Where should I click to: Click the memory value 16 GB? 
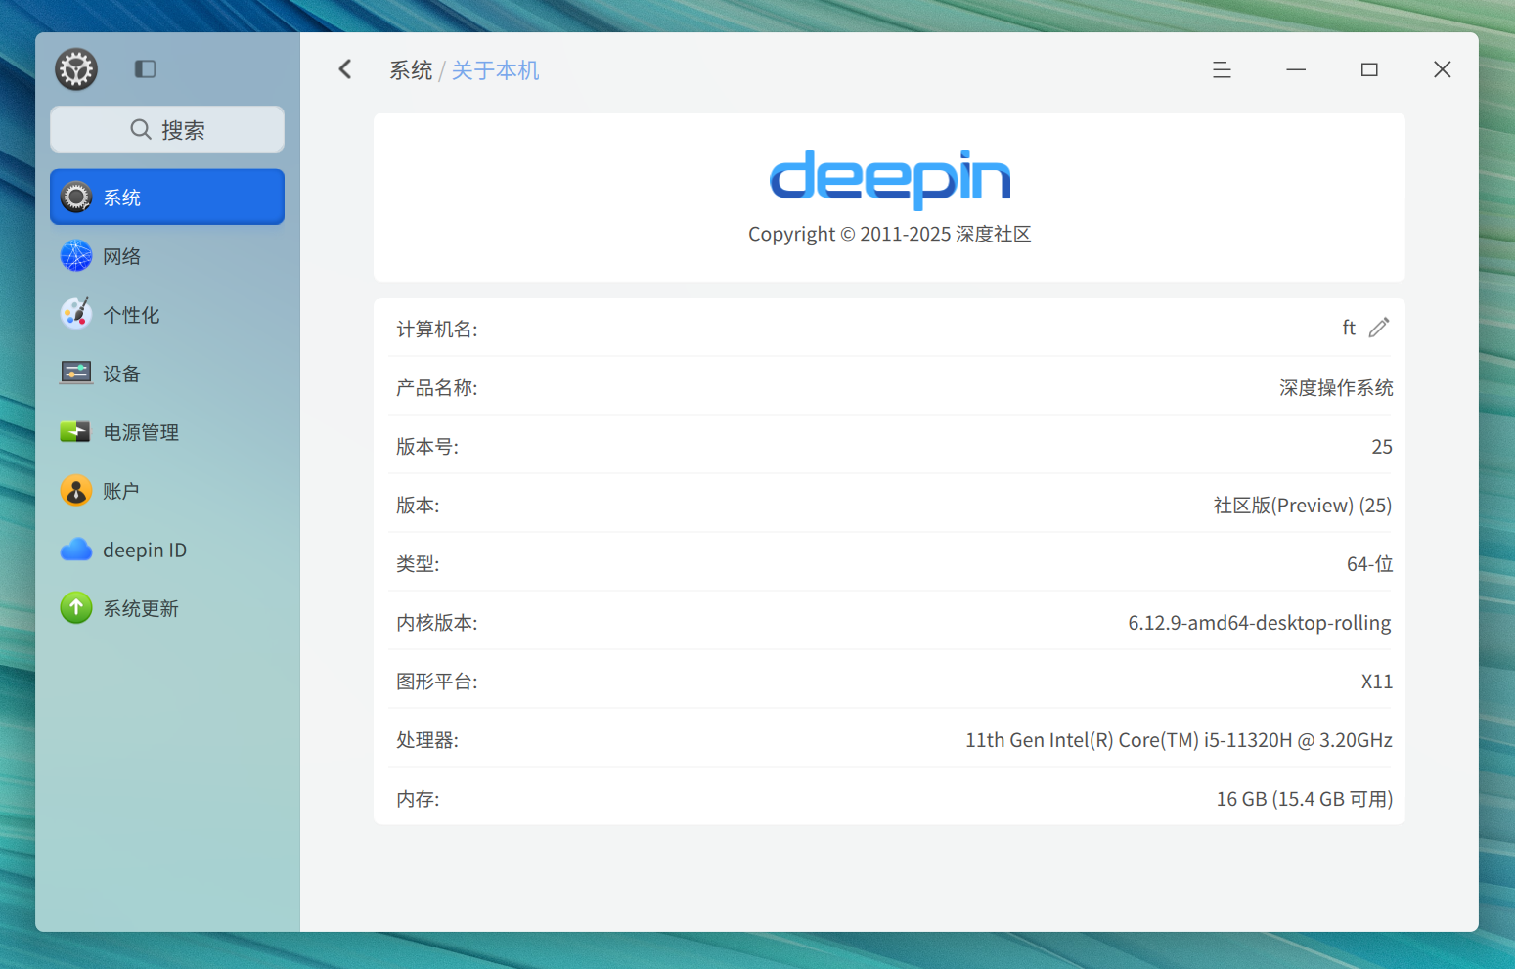[x=1305, y=799]
